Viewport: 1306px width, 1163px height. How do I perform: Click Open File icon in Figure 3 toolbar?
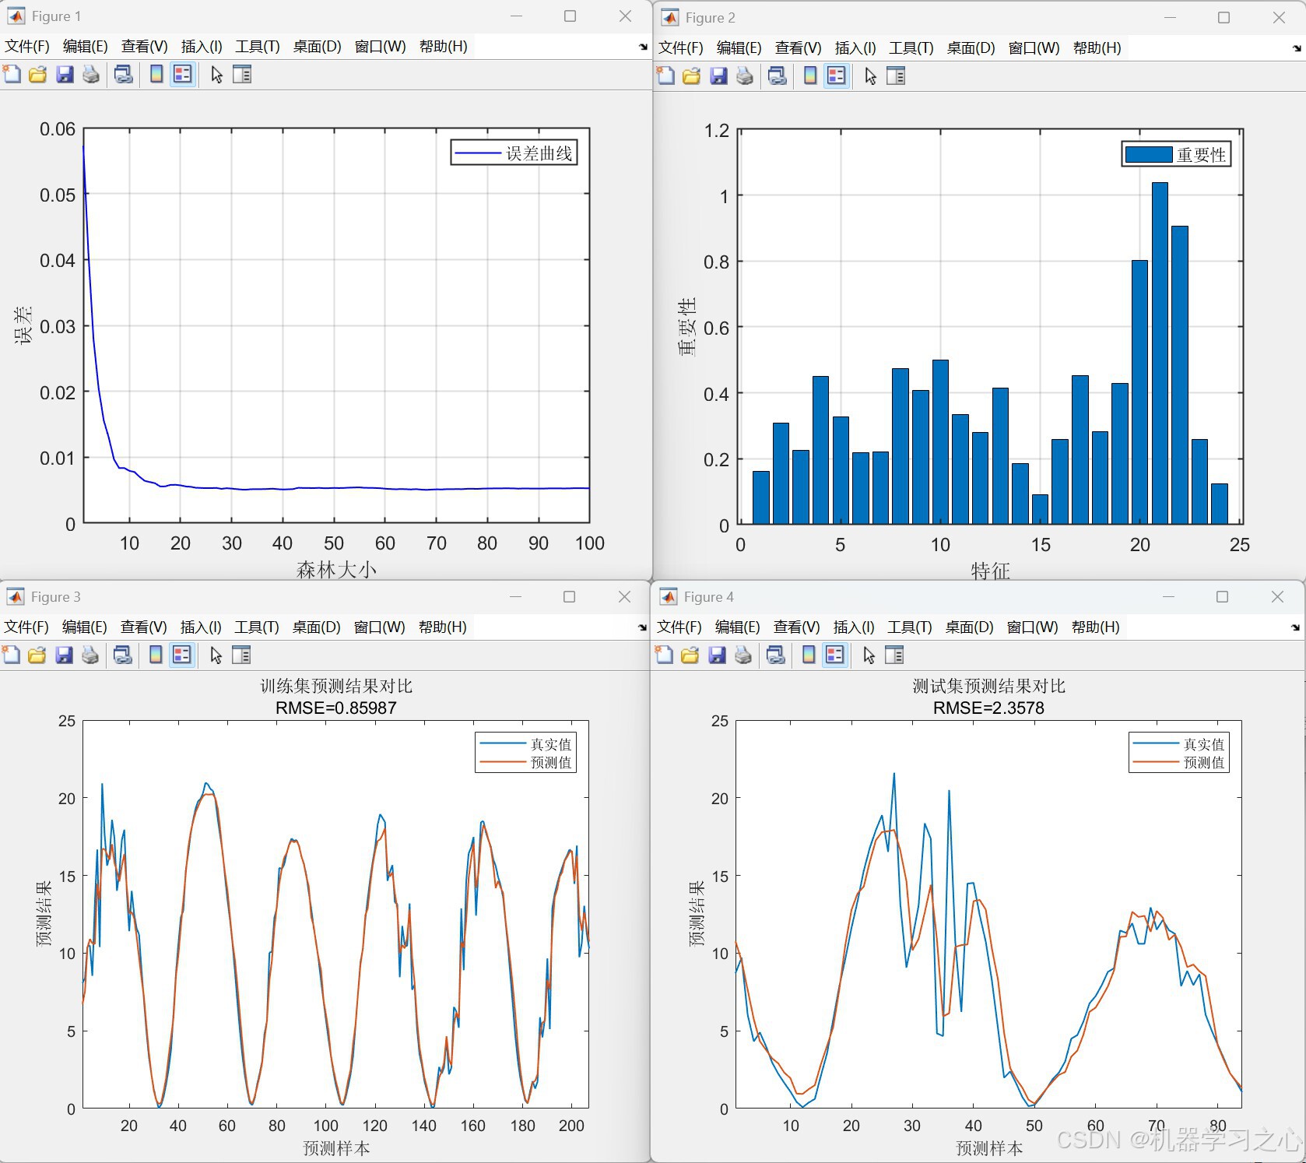(x=37, y=655)
